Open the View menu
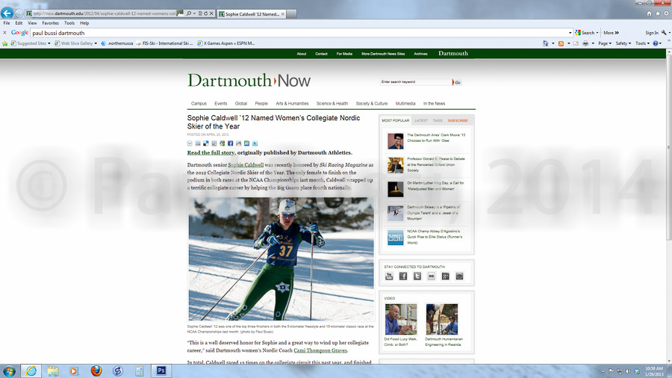The image size is (672, 378). (32, 23)
